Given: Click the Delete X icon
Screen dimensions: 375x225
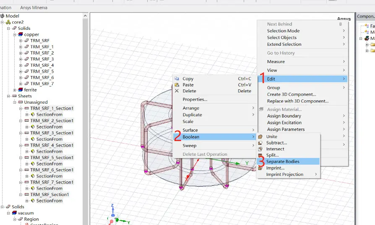Looking at the screenshot, I should tap(177, 91).
